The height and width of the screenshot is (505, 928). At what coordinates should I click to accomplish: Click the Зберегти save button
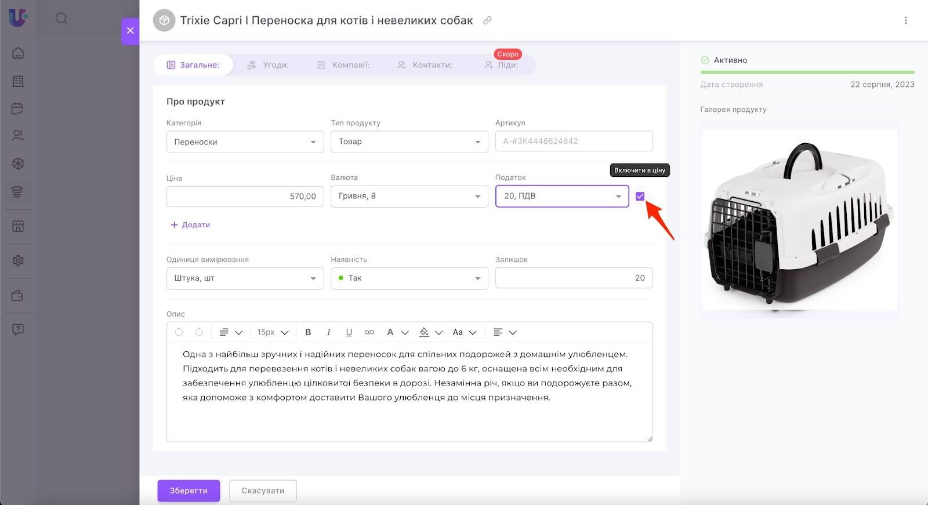pyautogui.click(x=188, y=491)
